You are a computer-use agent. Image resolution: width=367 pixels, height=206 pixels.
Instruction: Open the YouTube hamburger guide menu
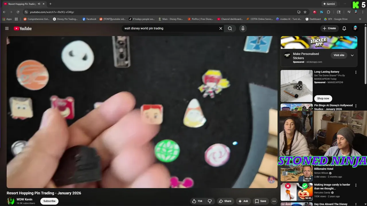point(7,28)
